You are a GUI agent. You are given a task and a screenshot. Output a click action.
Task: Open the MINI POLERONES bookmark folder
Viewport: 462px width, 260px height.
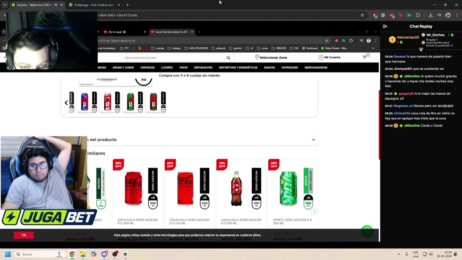tap(197, 48)
